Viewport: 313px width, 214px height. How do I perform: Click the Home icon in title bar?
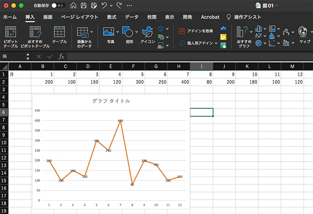click(x=73, y=5)
